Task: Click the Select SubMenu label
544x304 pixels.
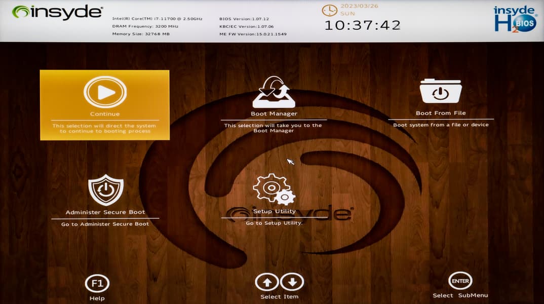Action: [460, 295]
